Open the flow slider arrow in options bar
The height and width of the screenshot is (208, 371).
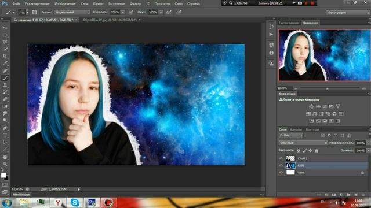161,12
